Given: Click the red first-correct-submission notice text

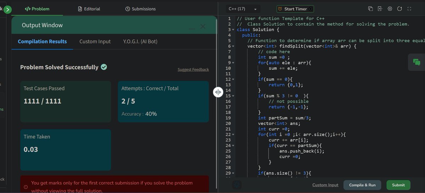Looking at the screenshot, I should [x=112, y=187].
